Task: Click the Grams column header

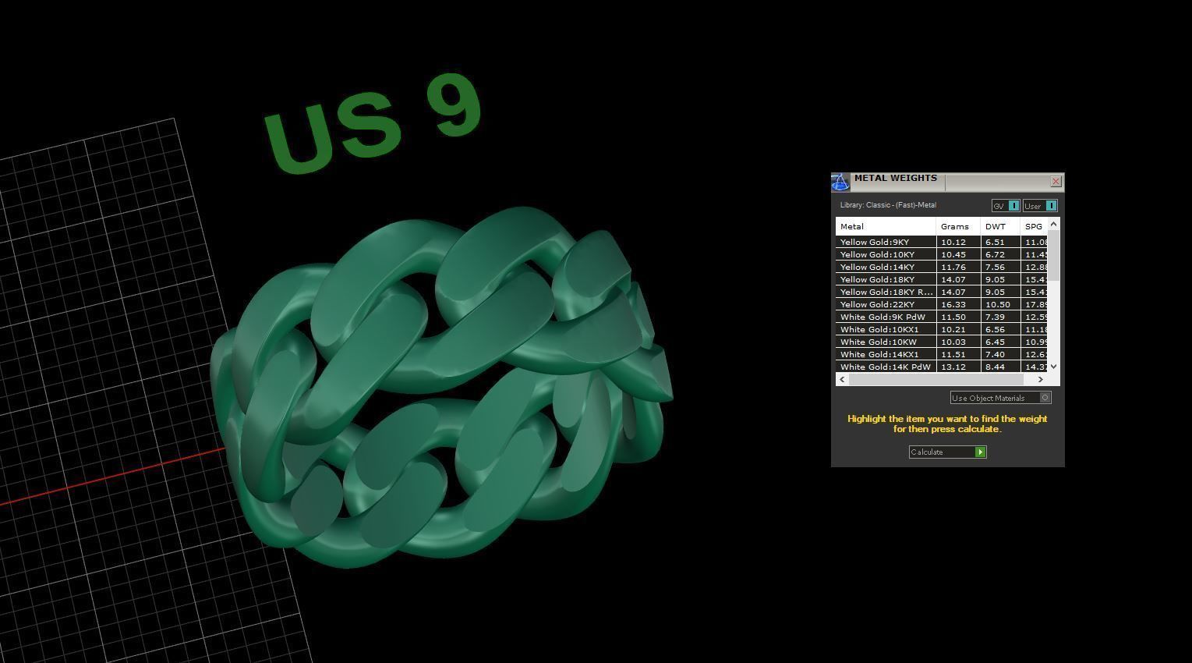Action: pos(958,226)
